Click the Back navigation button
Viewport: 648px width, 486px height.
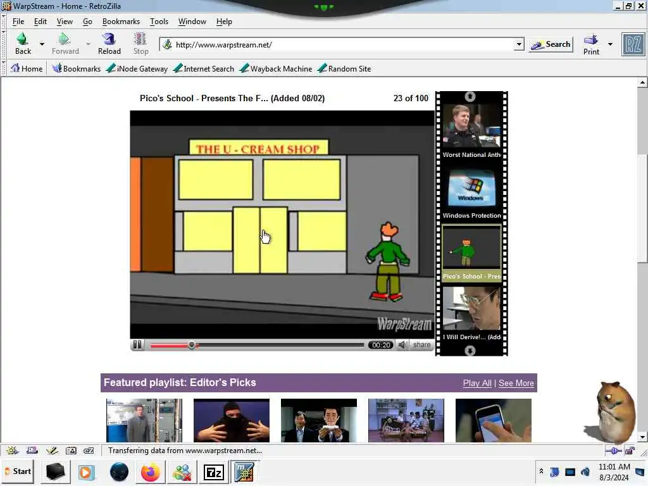pyautogui.click(x=23, y=44)
